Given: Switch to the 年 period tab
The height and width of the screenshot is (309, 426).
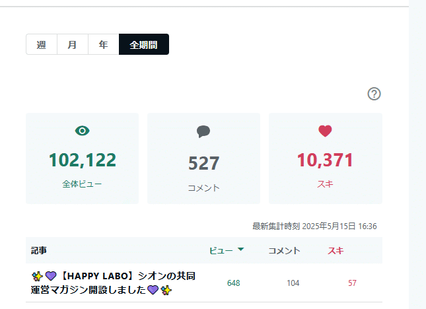Looking at the screenshot, I should (104, 44).
